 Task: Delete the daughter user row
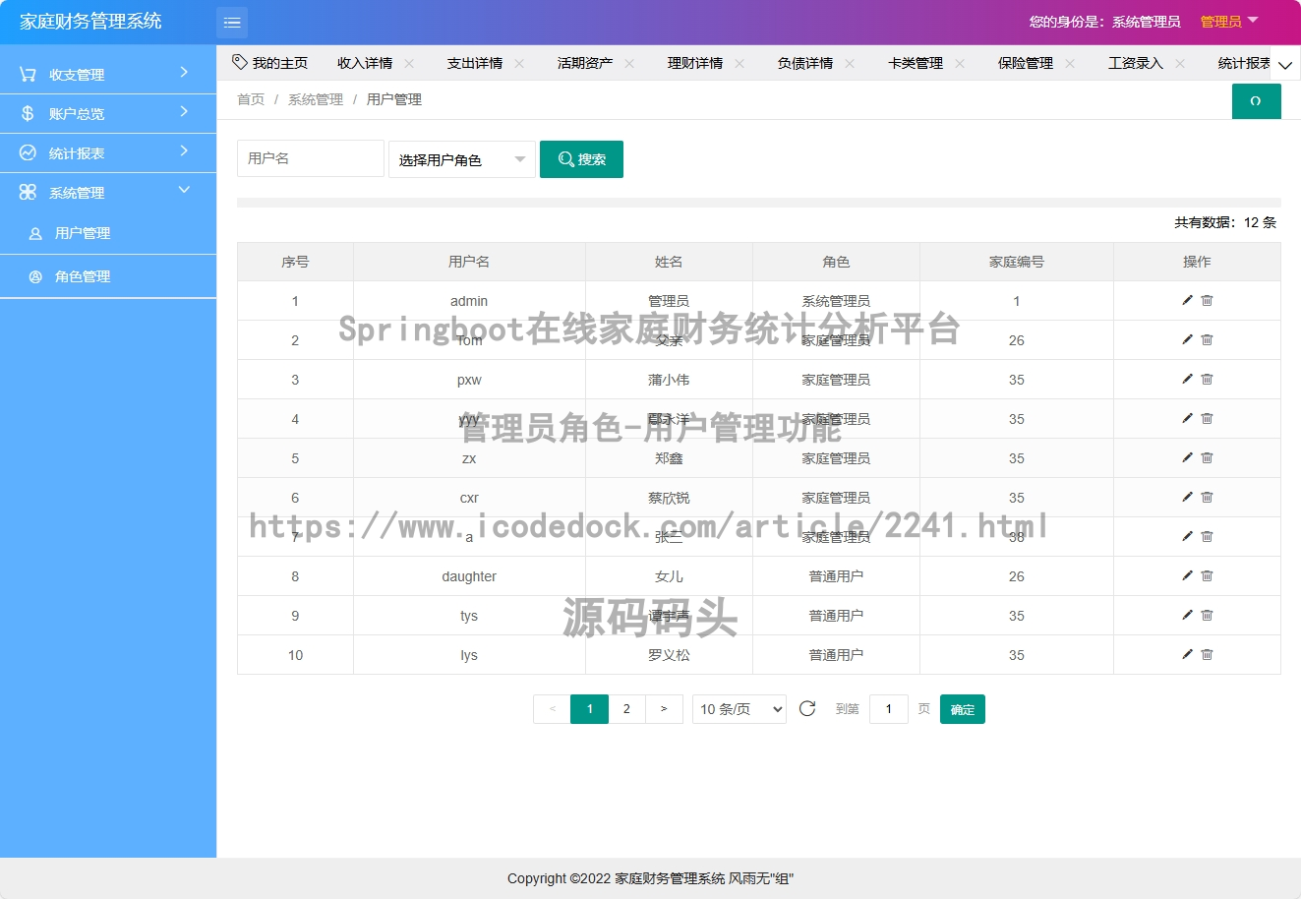(1207, 575)
